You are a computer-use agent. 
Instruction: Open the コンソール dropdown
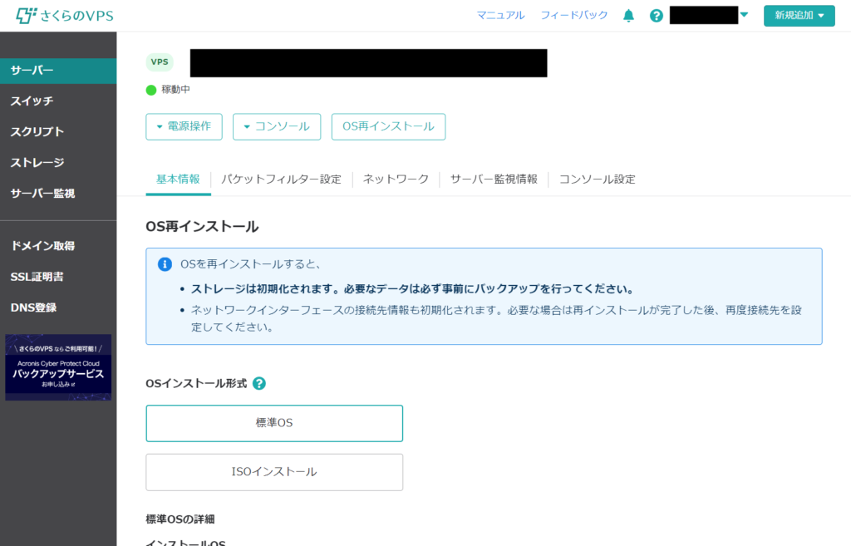(x=277, y=126)
